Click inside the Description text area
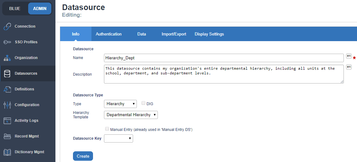This screenshot has width=357, height=162. (224, 74)
